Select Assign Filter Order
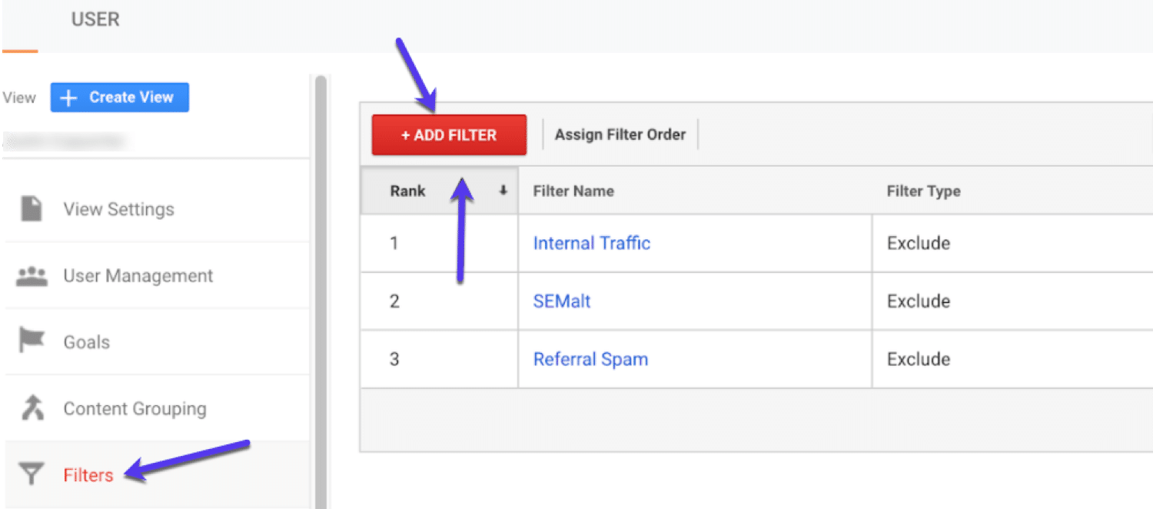This screenshot has width=1153, height=509. coord(620,134)
